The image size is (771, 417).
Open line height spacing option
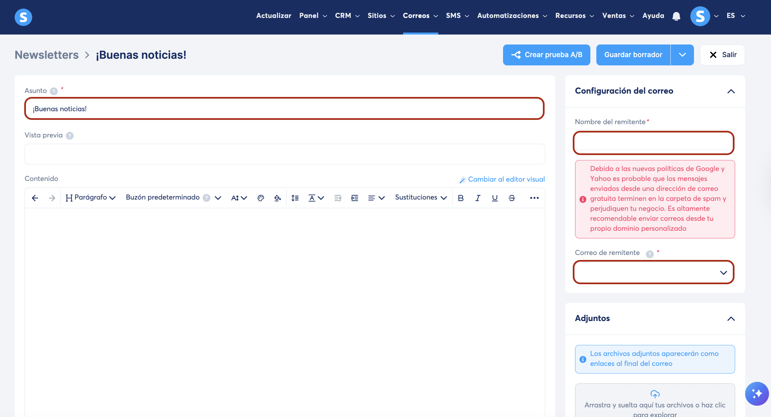click(x=295, y=198)
